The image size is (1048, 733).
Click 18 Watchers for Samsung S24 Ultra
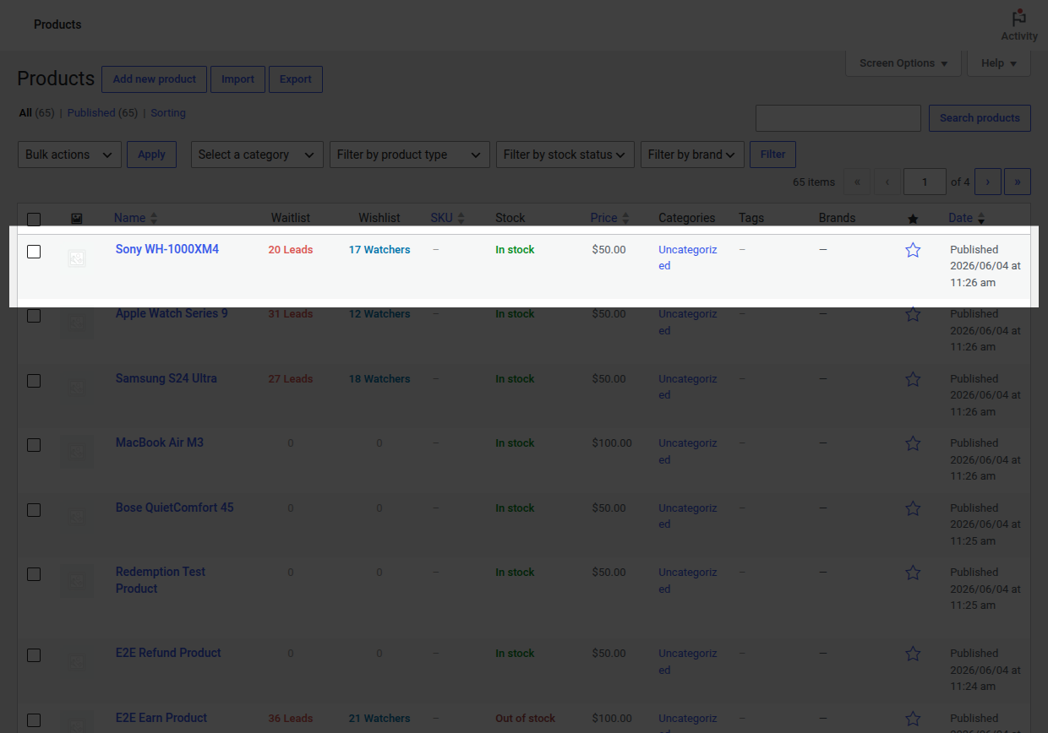(379, 379)
